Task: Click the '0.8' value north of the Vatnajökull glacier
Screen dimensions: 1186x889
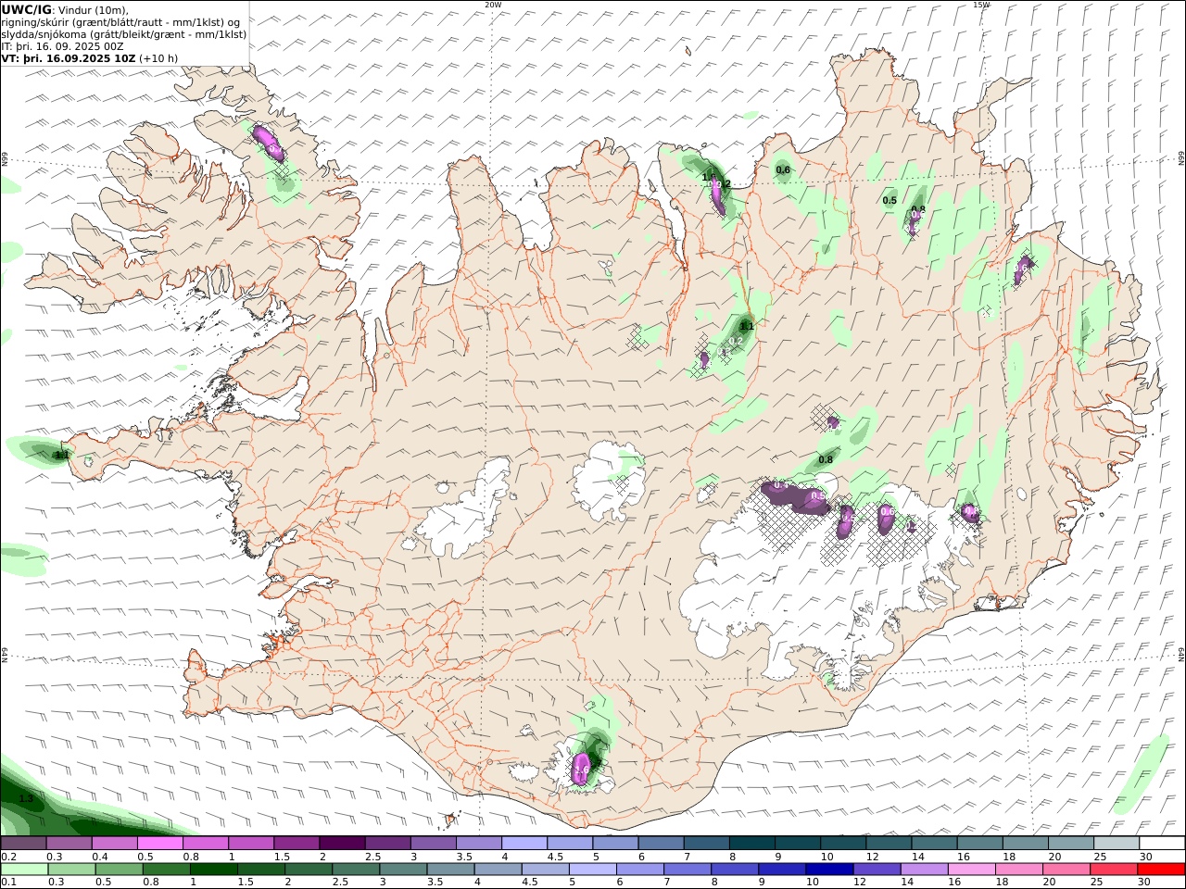Action: [826, 459]
